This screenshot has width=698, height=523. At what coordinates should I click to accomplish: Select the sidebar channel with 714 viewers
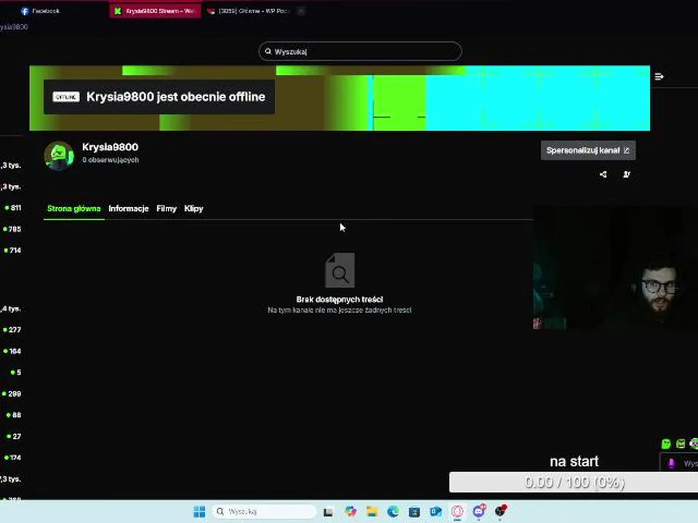pyautogui.click(x=12, y=251)
